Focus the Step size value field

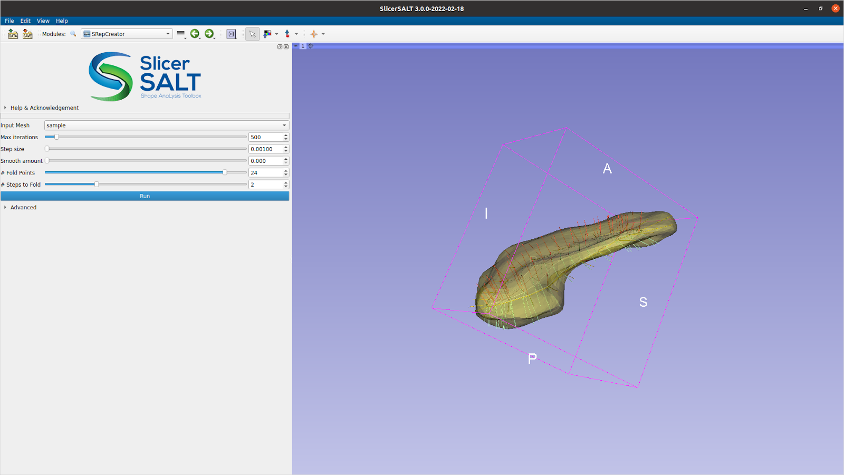tap(266, 149)
